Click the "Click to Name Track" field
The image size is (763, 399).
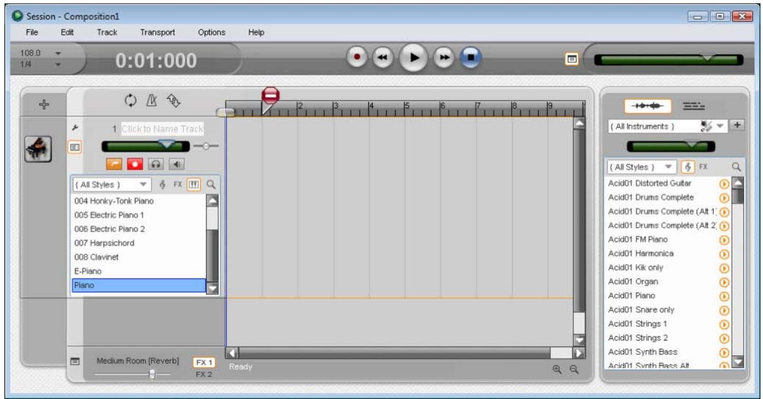162,129
